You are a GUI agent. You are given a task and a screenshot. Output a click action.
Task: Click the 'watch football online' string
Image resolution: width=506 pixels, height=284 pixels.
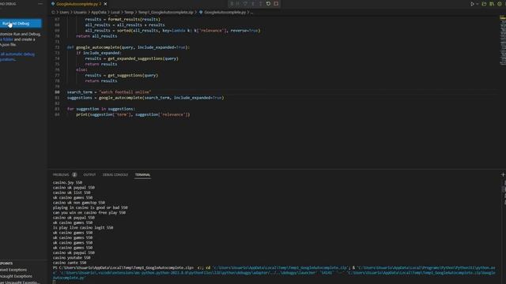point(125,92)
